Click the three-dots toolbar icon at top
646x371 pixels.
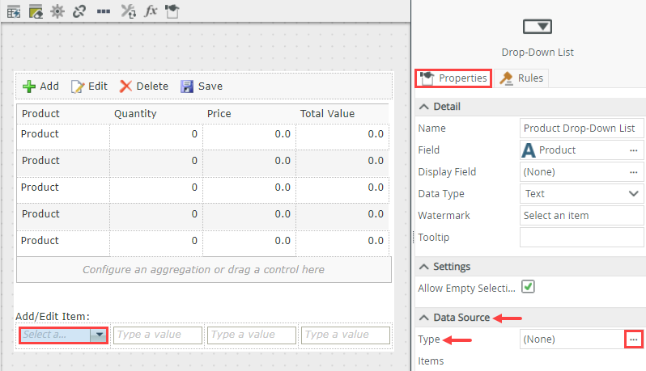[x=104, y=11]
